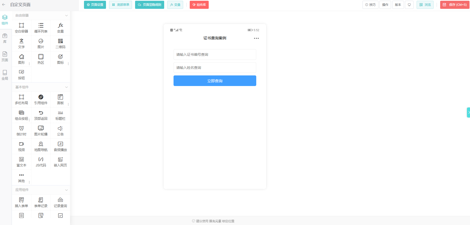Screen dimensions: 470x225
Task: Switch to the 组件 sidebar tab
Action: (5, 20)
